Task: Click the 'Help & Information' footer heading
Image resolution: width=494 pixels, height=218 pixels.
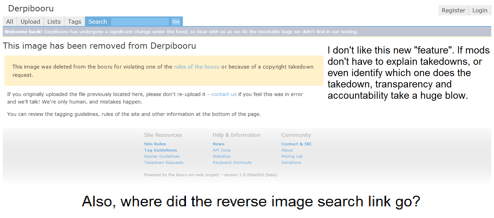Action: 237,135
